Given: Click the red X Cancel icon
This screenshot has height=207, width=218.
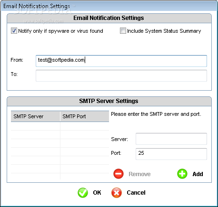Looking at the screenshot, I should point(117,193).
